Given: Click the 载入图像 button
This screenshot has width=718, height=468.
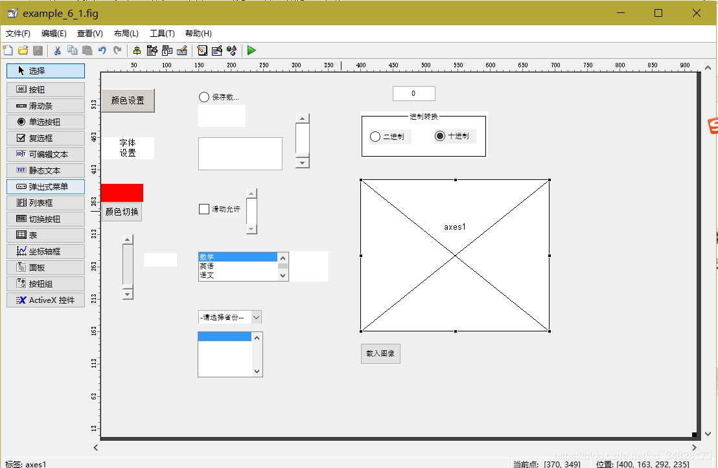Looking at the screenshot, I should 380,353.
